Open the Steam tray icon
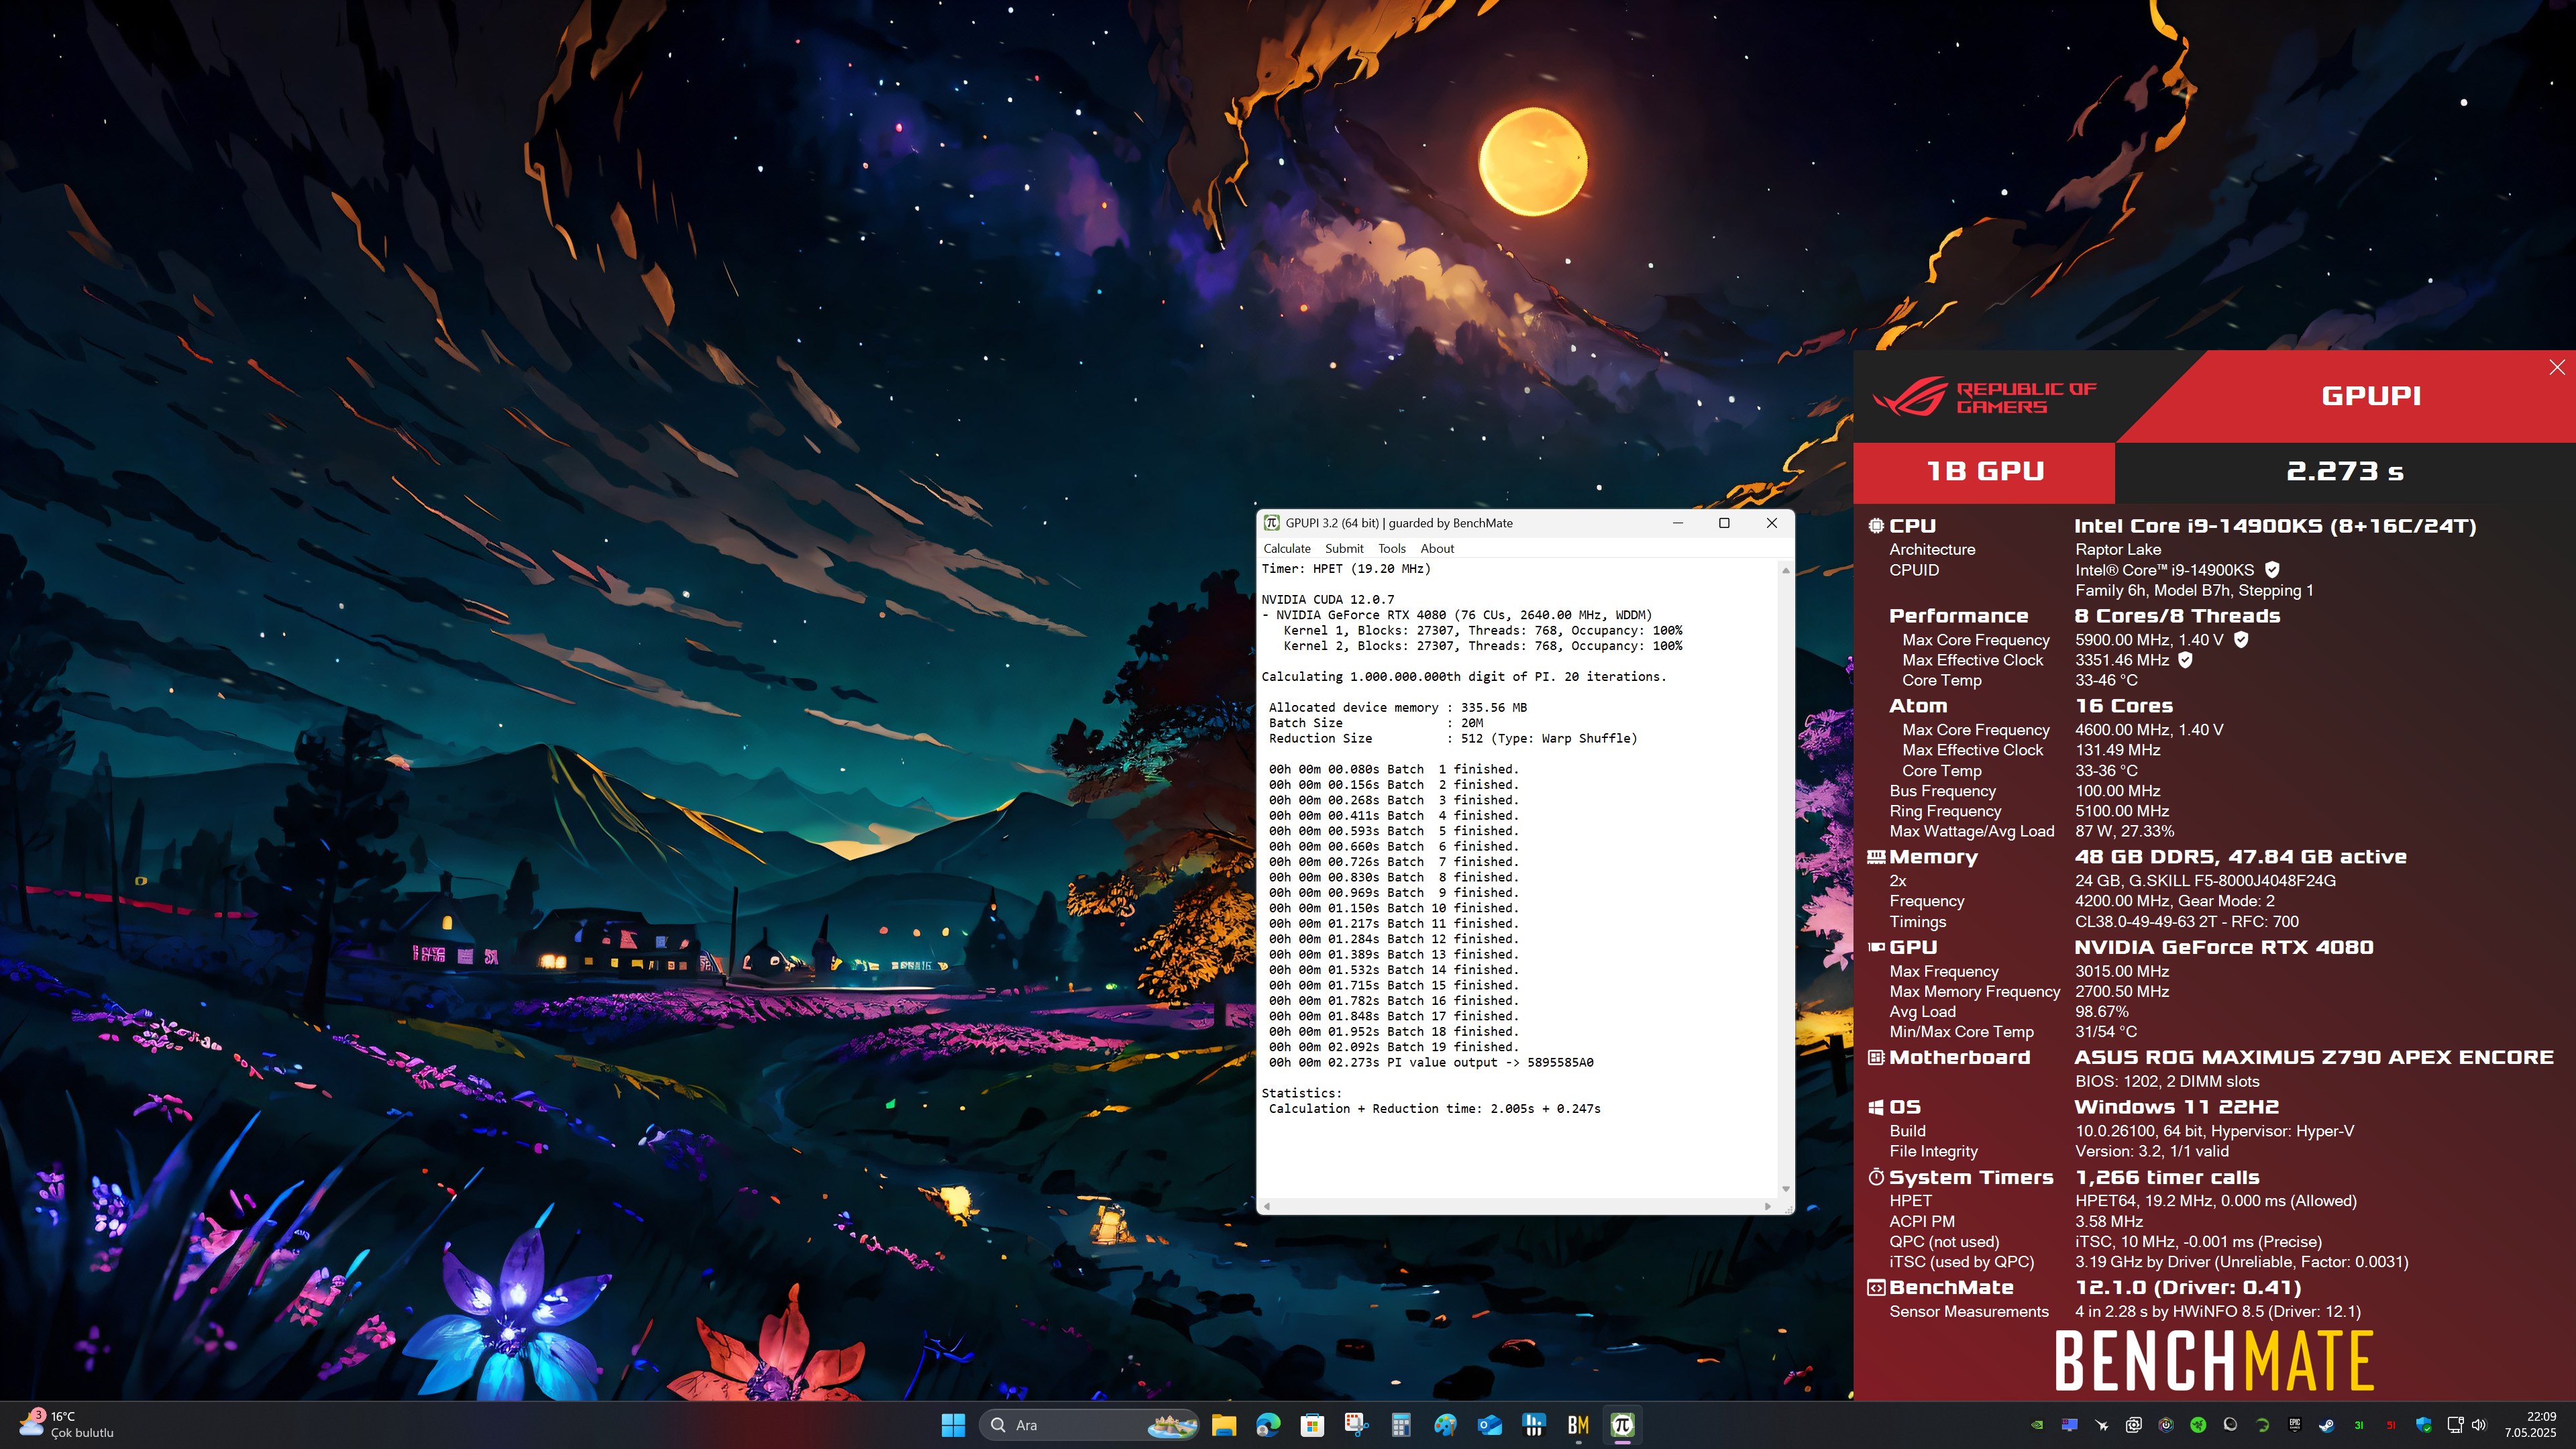 (2327, 1425)
